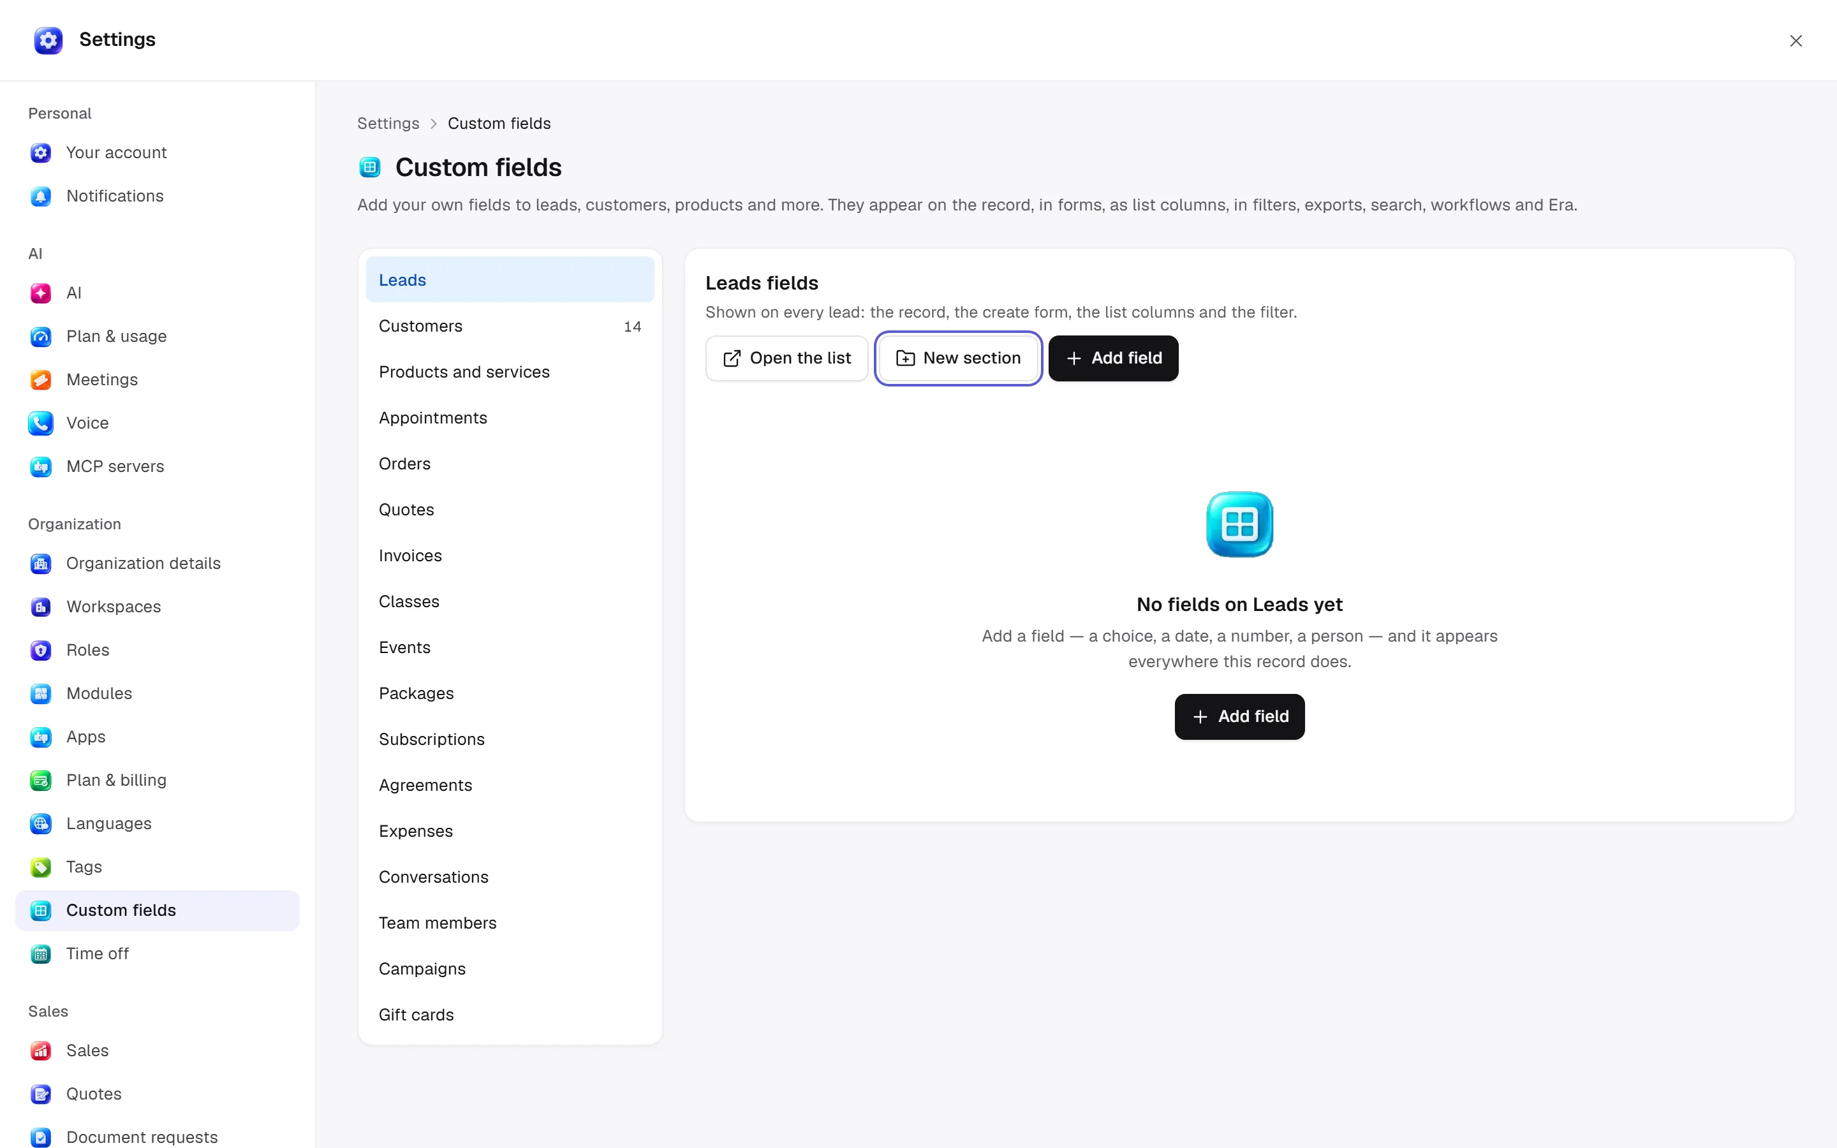Click the Languages globe icon
Screen dimensions: 1837x1148
(x=41, y=823)
